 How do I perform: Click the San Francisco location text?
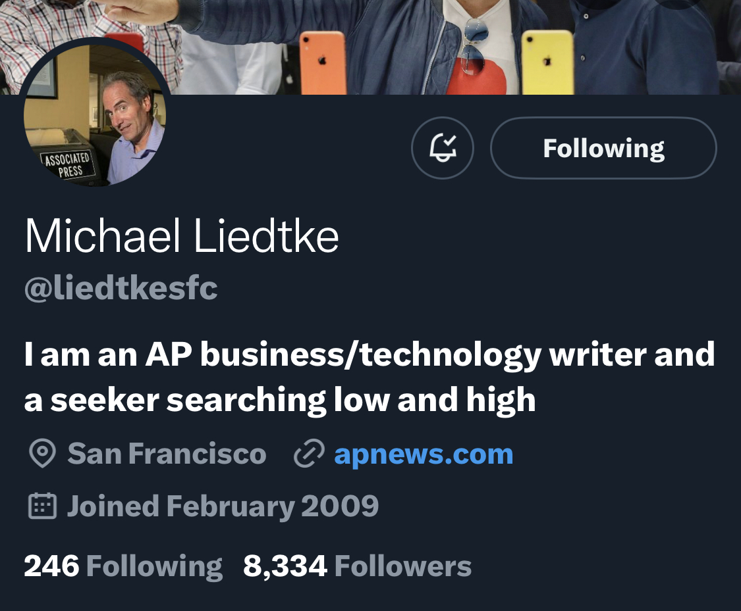click(x=167, y=453)
